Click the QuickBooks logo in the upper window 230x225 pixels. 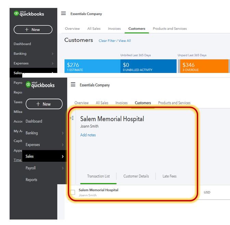click(x=29, y=13)
